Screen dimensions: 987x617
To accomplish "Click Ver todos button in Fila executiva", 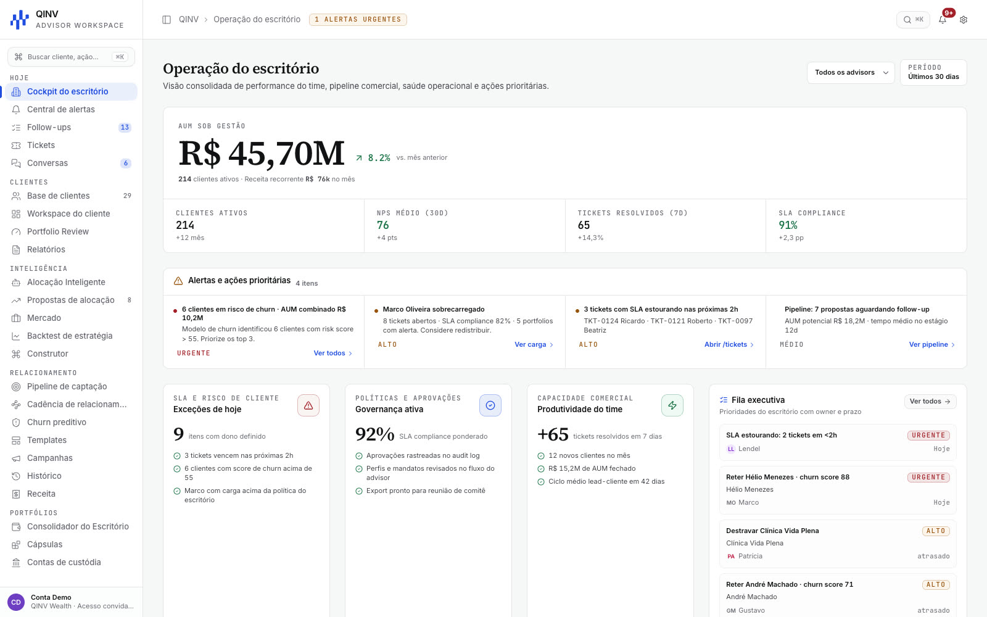I will coord(930,402).
